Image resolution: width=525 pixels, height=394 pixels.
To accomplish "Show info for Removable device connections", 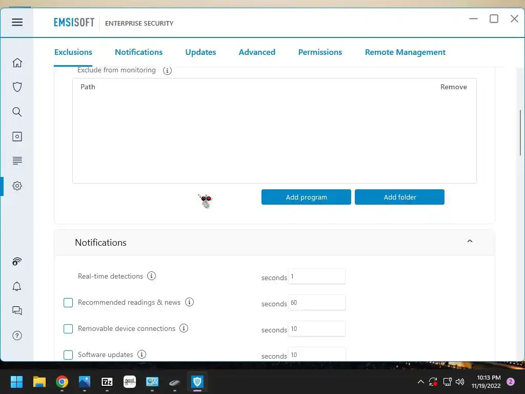I will pos(184,328).
